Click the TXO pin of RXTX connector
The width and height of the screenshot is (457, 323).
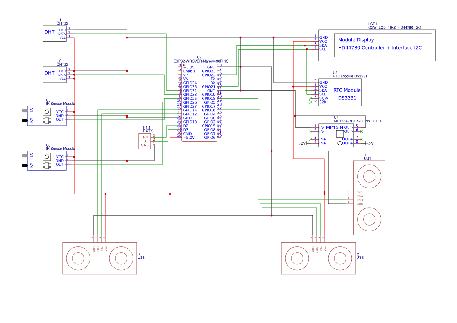pos(145,141)
